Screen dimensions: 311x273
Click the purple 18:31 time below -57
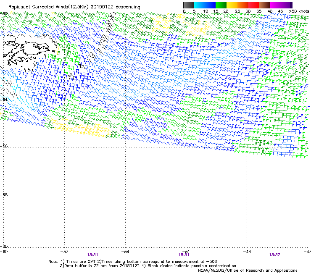[92, 255]
